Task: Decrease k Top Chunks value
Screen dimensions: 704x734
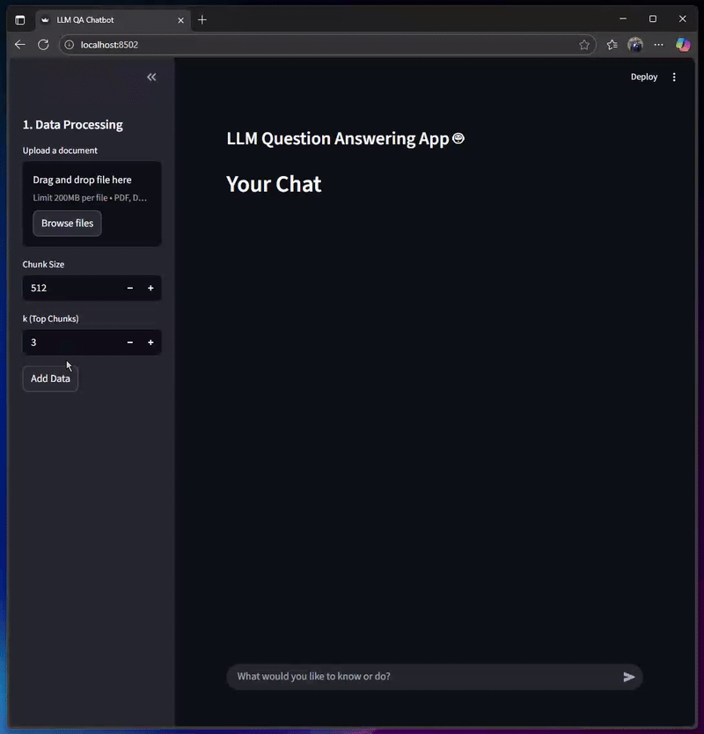Action: tap(130, 342)
